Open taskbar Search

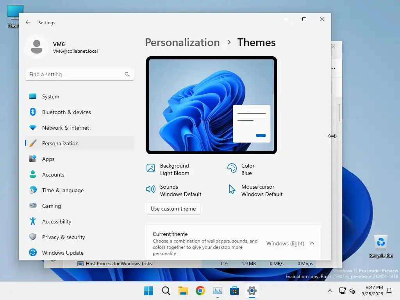pos(166,291)
